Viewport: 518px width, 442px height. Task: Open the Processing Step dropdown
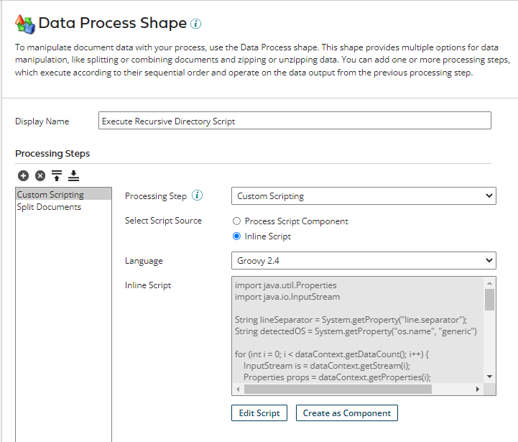coord(364,195)
